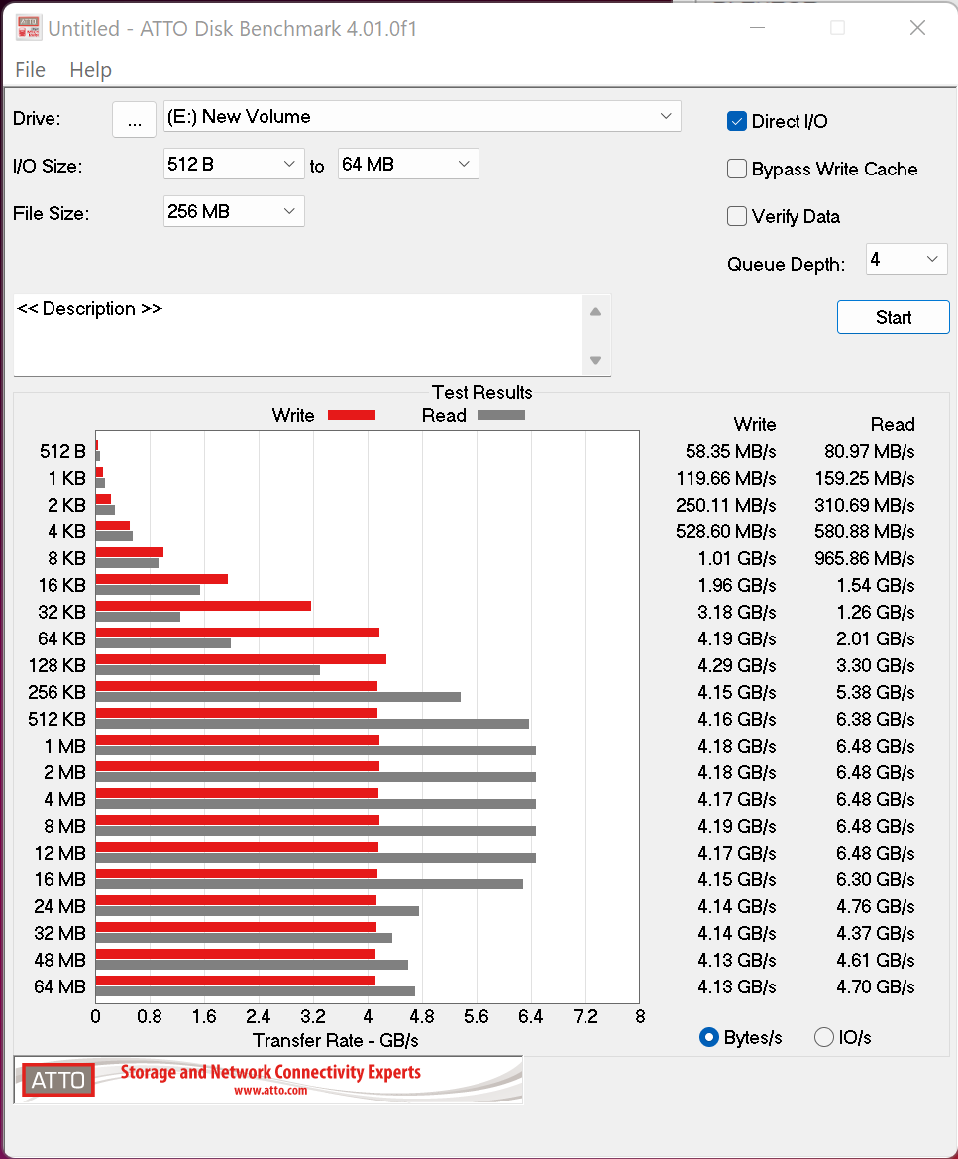Click the description scroll down arrow
Screen dimensions: 958x1159
pos(595,360)
